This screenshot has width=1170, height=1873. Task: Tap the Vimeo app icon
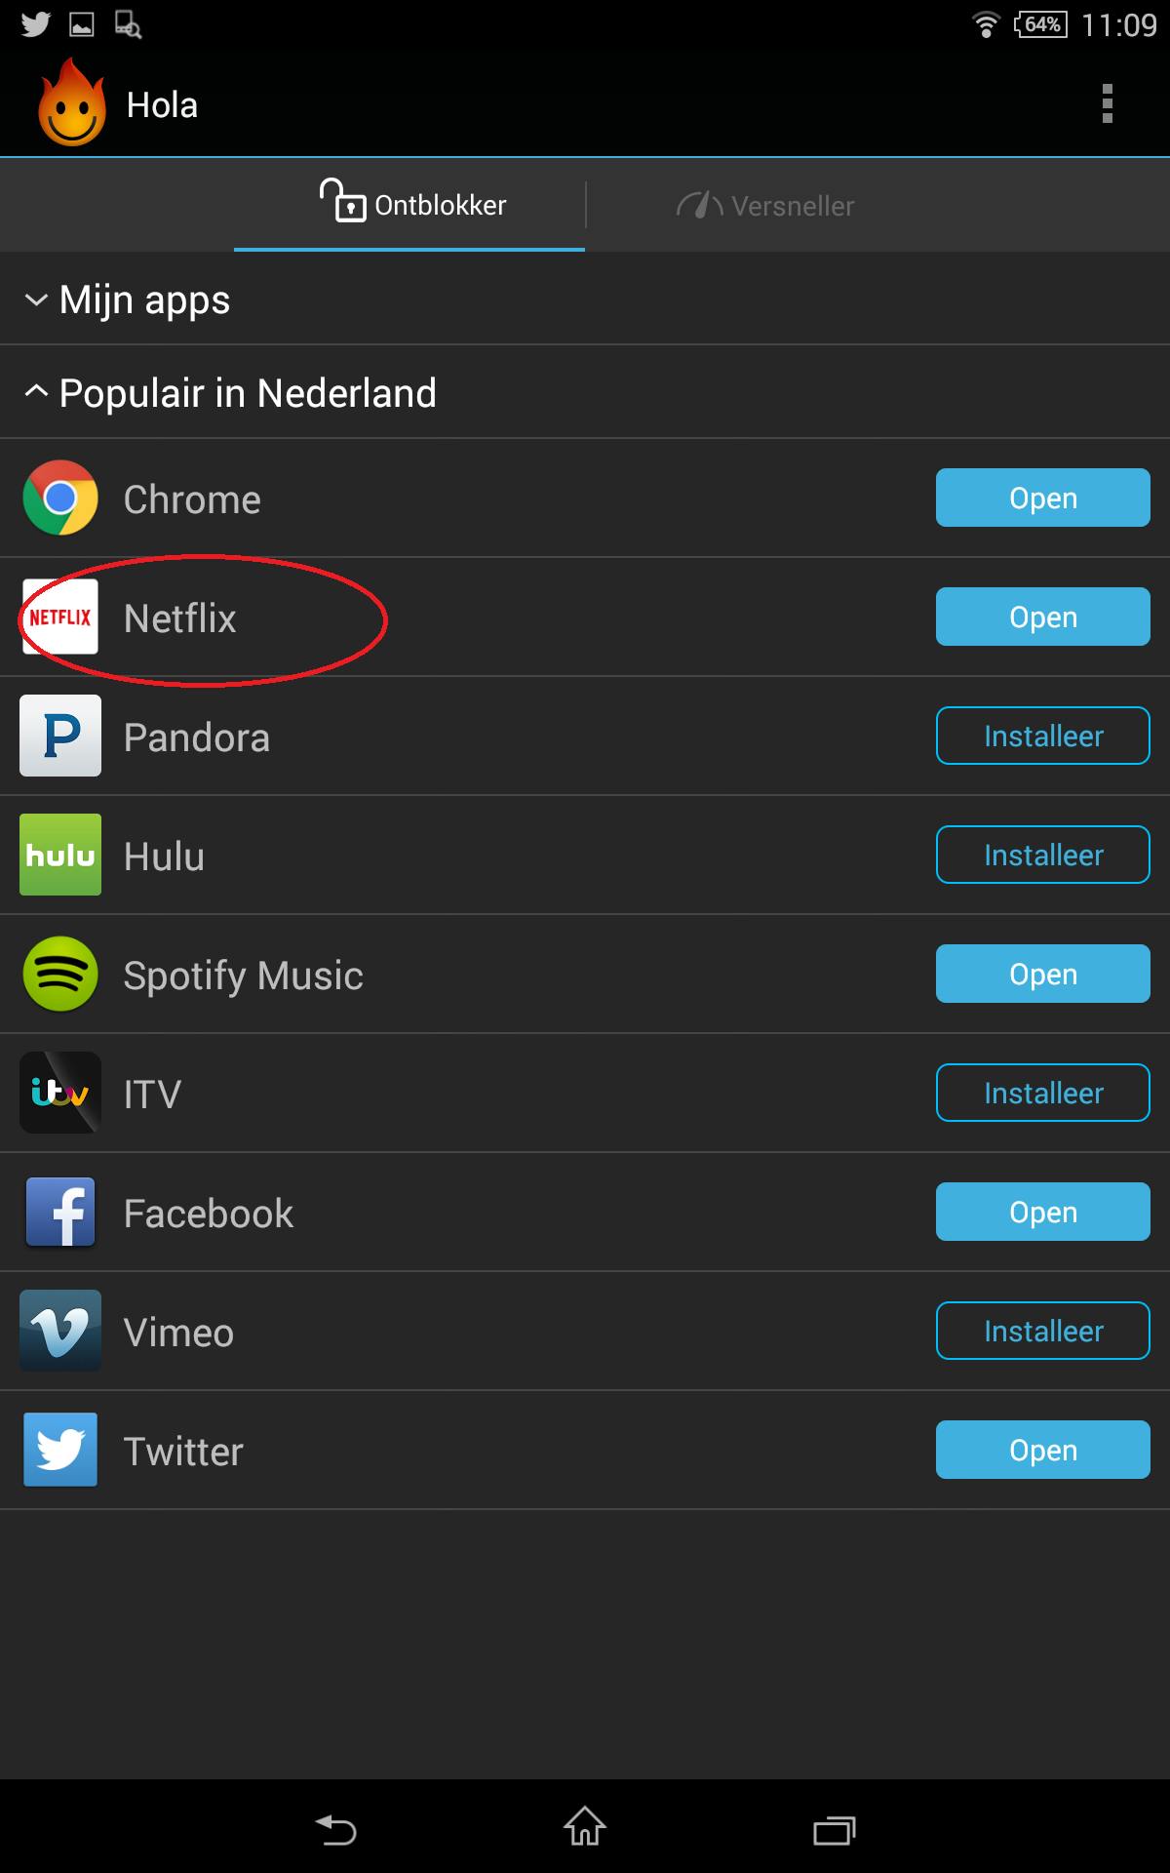tap(60, 1331)
